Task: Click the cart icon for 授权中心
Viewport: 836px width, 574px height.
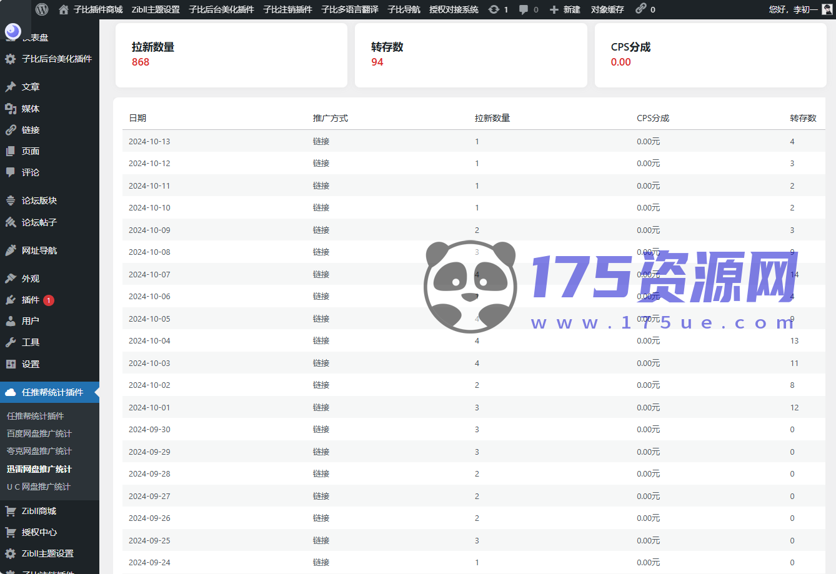Action: coord(11,532)
